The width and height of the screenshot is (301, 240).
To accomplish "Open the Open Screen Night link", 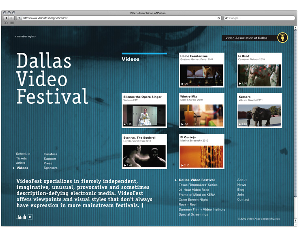I will [x=193, y=200].
